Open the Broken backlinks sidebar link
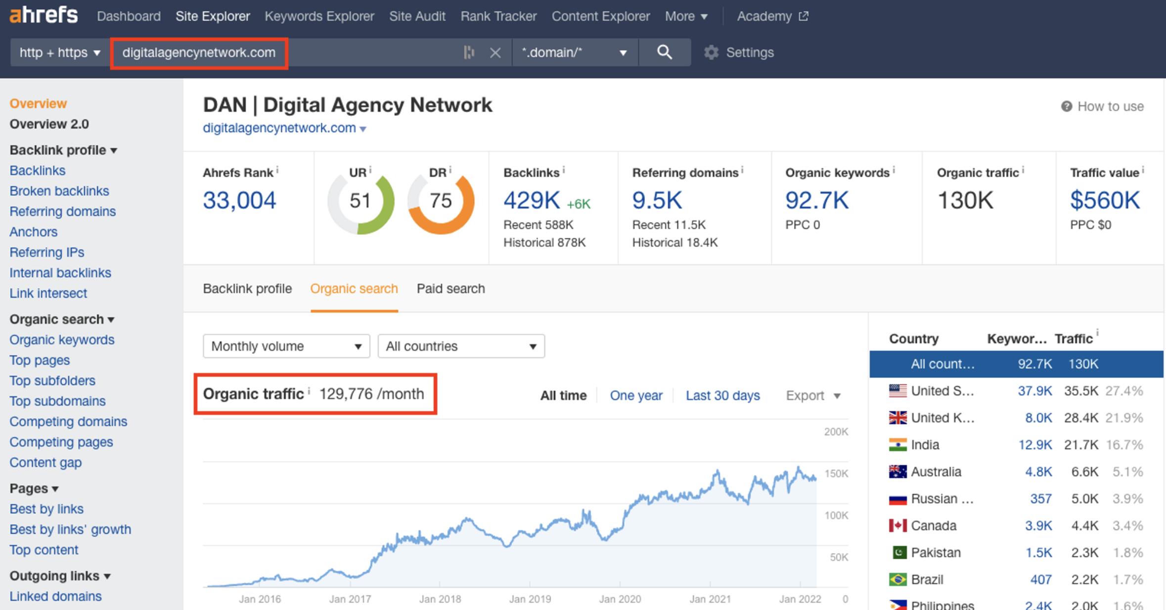The image size is (1166, 610). (59, 191)
